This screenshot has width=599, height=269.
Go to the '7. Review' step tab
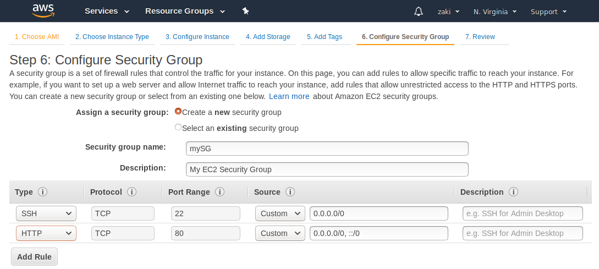point(480,37)
